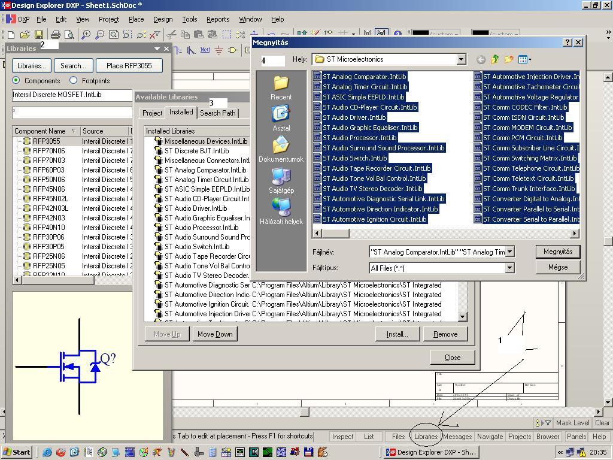Click the Print Preview icon
The height and width of the screenshot is (460, 613).
(x=69, y=35)
